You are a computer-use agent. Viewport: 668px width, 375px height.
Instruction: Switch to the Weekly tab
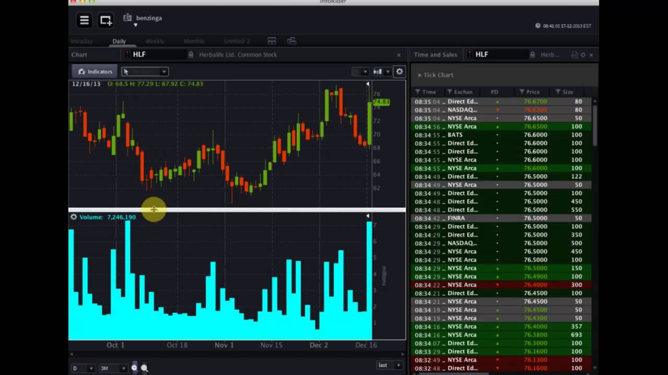point(155,41)
